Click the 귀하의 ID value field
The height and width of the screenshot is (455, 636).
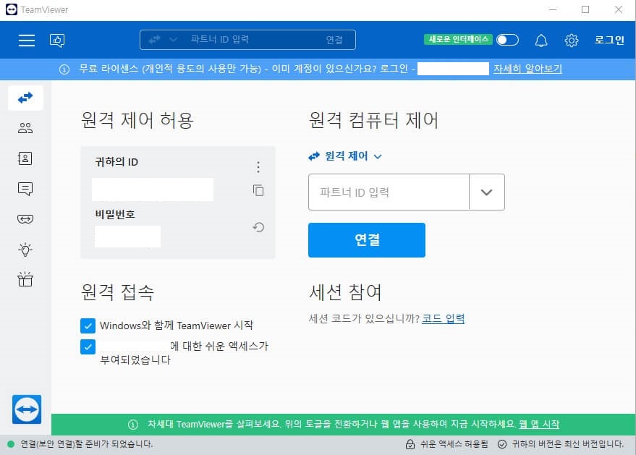(x=153, y=190)
